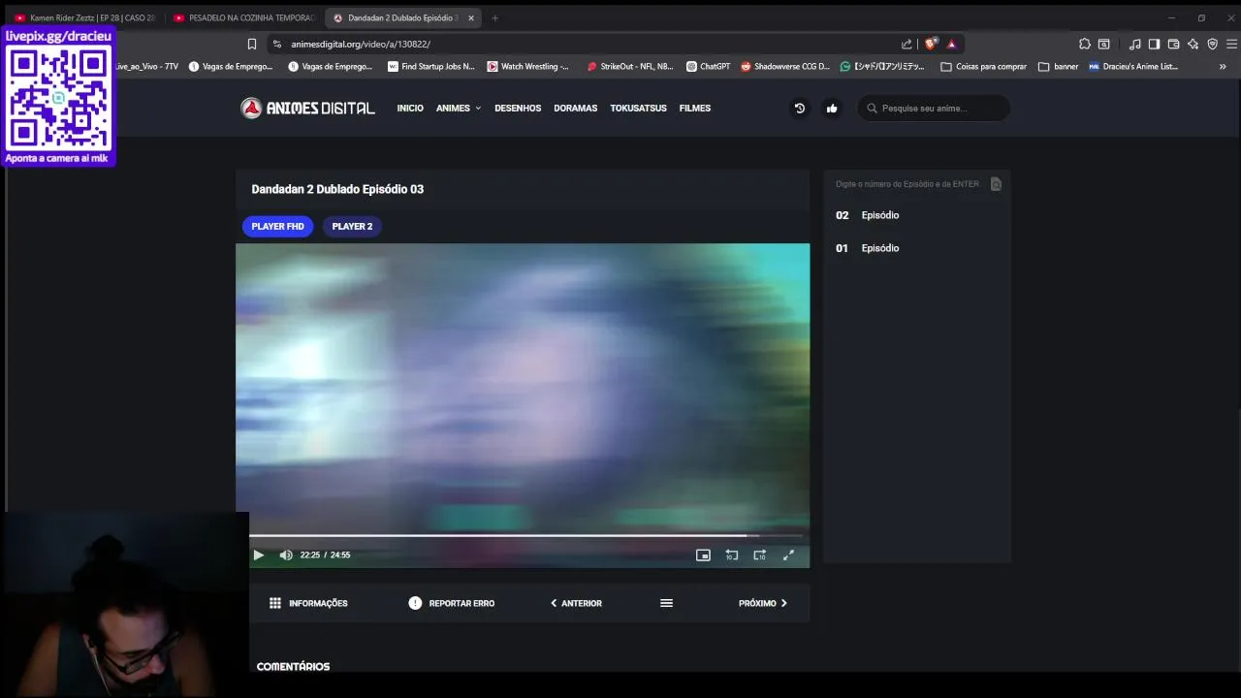1241x698 pixels.
Task: Expand the ANIMES dropdown menu
Action: tap(459, 109)
